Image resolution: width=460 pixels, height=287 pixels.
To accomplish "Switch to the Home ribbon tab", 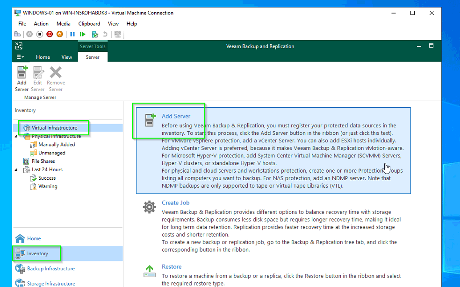I will (x=43, y=57).
